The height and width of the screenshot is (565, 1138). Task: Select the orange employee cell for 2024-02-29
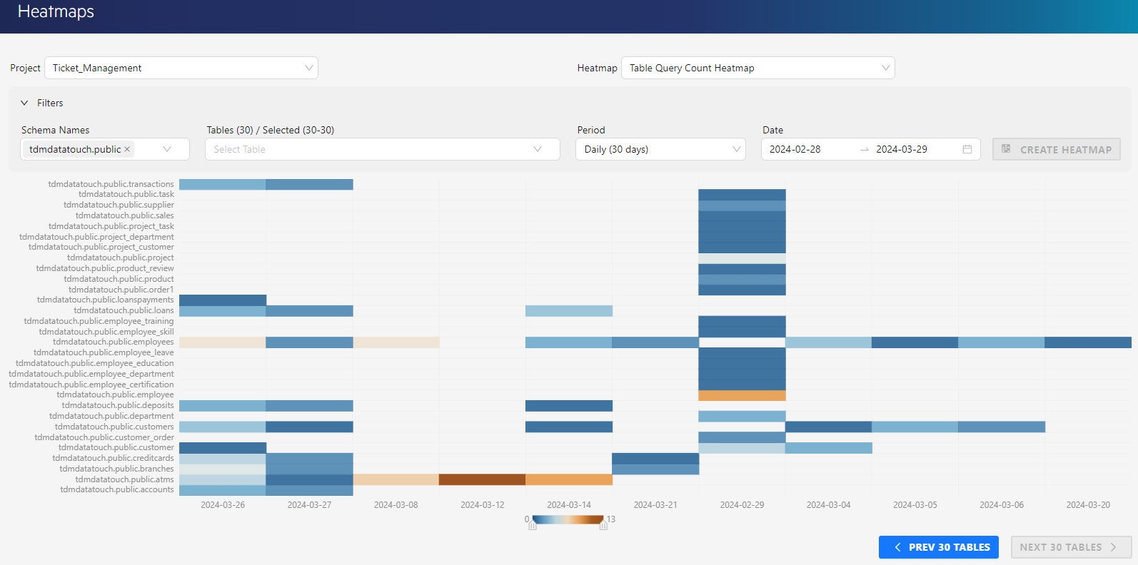pyautogui.click(x=742, y=395)
